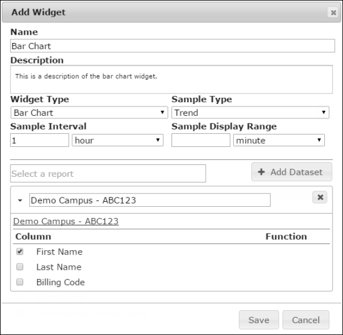Click the Name input field

[172, 46]
